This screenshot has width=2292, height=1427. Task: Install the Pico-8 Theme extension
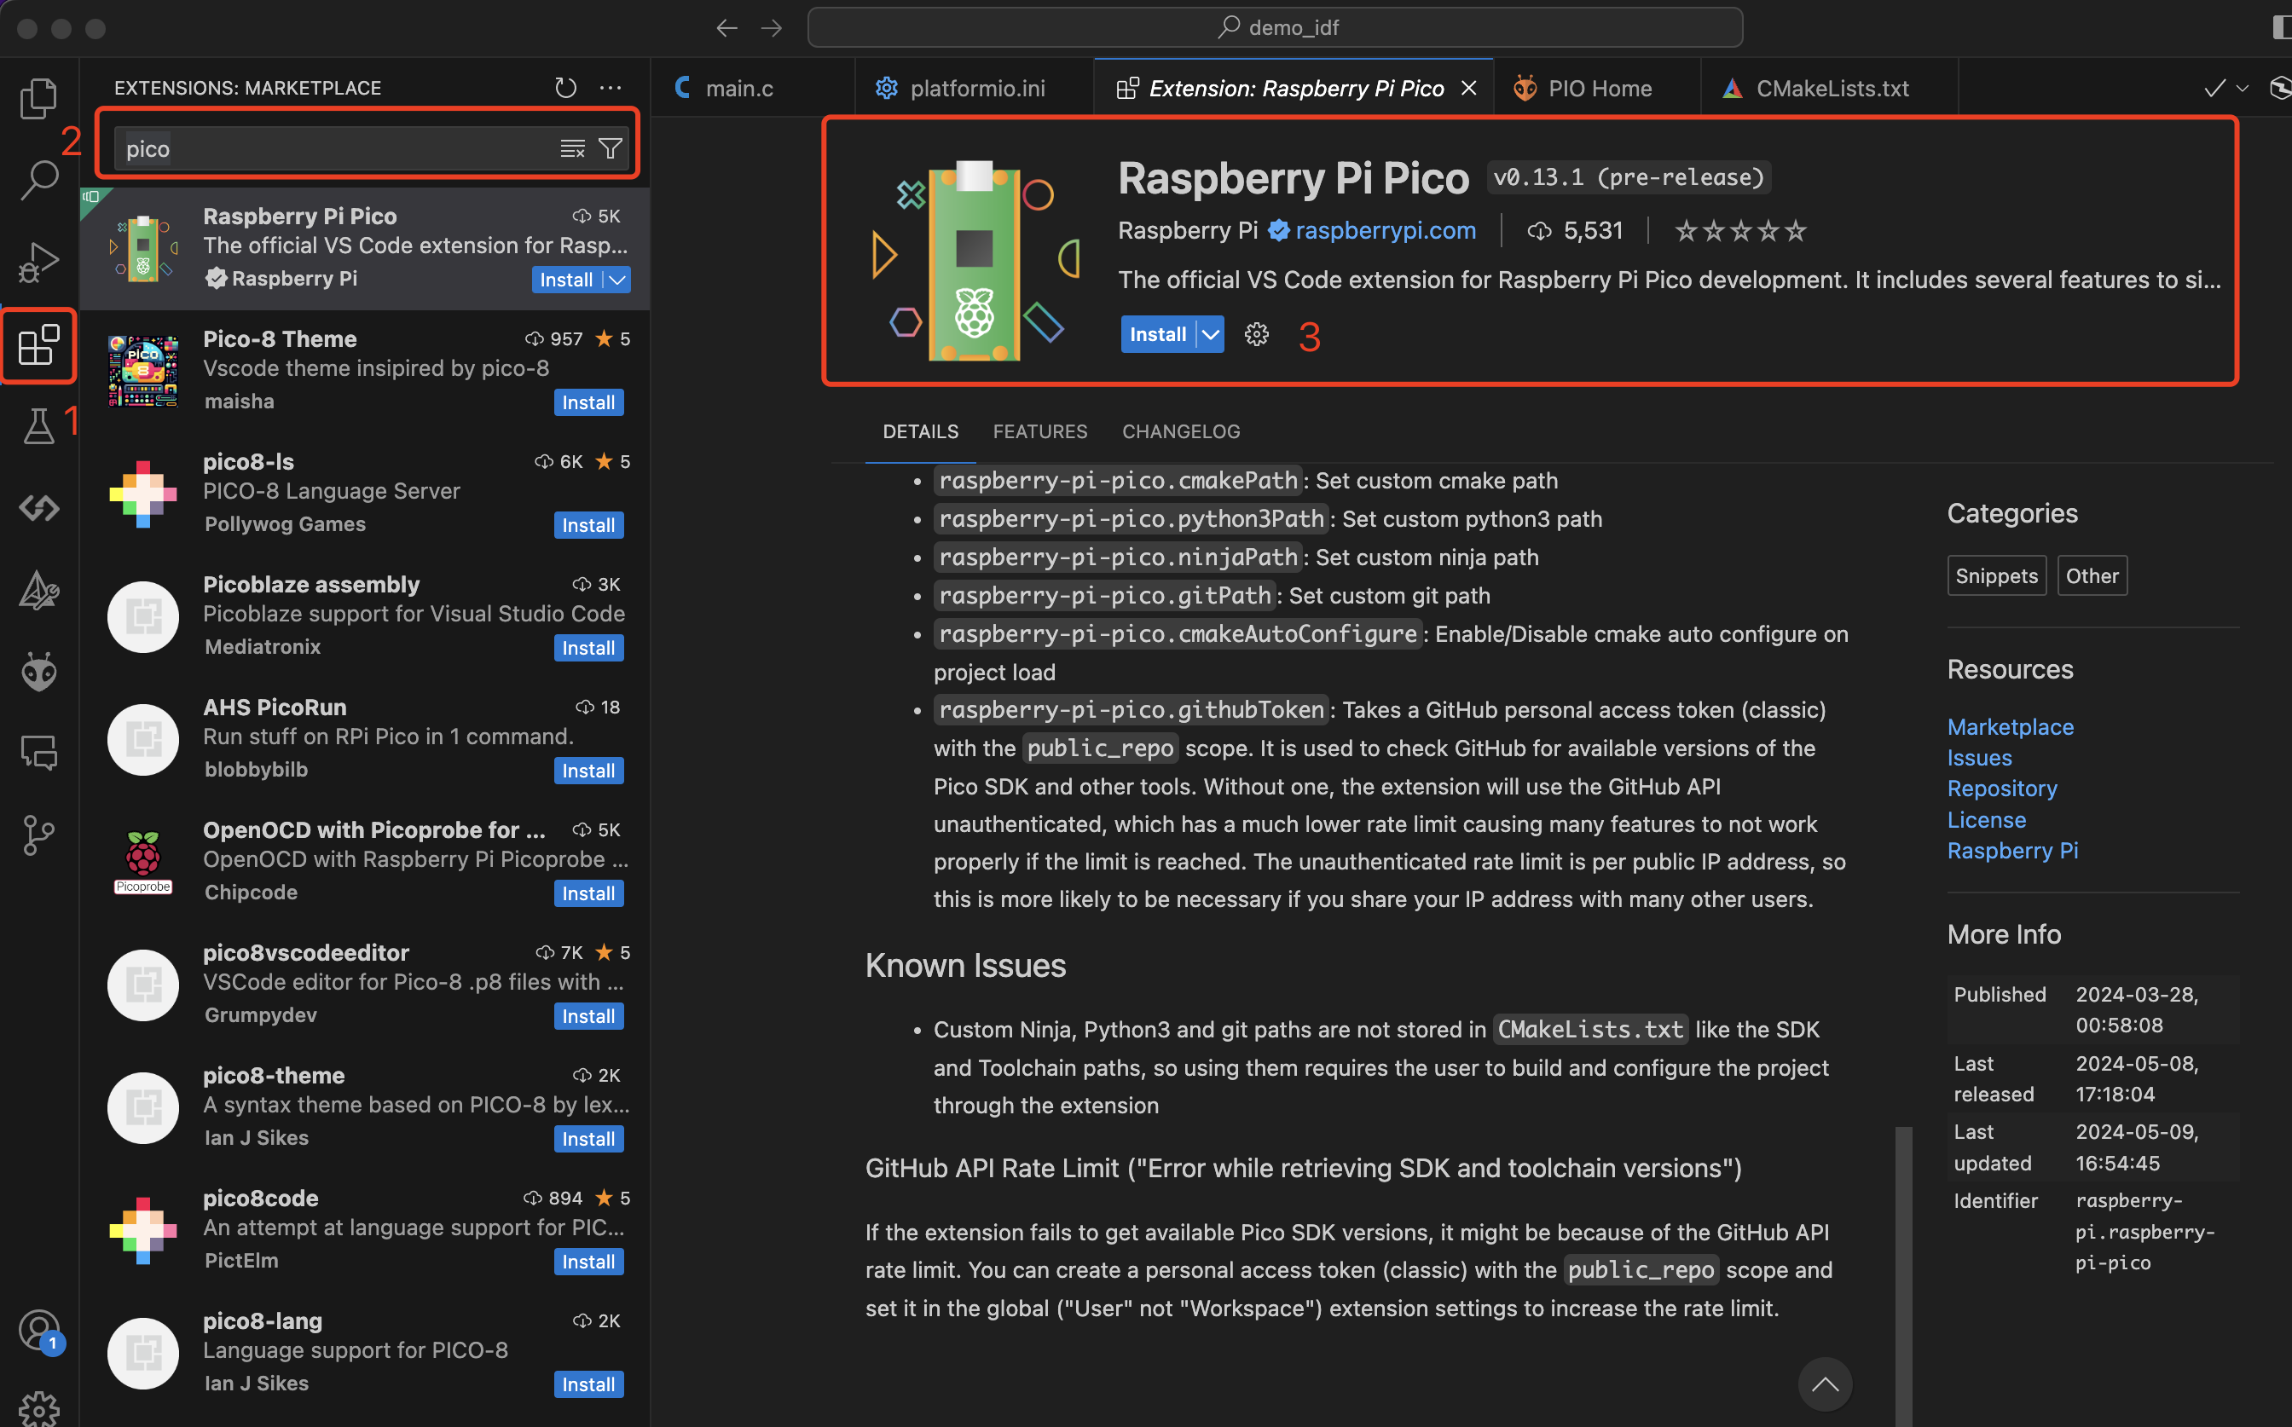[x=588, y=402]
